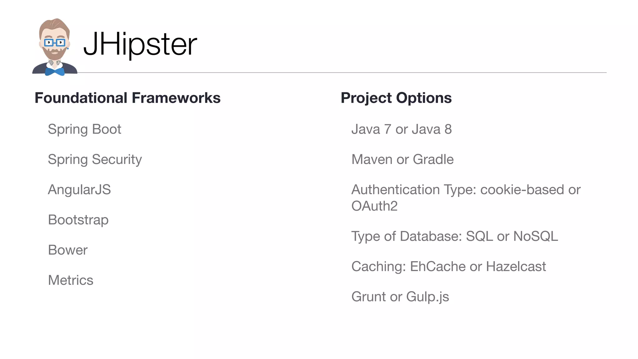Click the blue bow tie on mascot

[55, 72]
